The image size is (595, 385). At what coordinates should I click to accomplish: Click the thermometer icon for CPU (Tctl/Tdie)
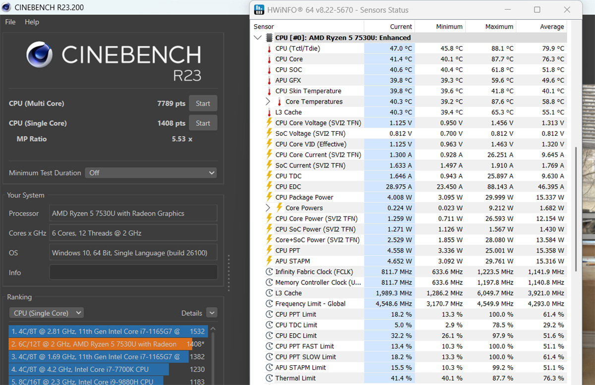pyautogui.click(x=269, y=49)
